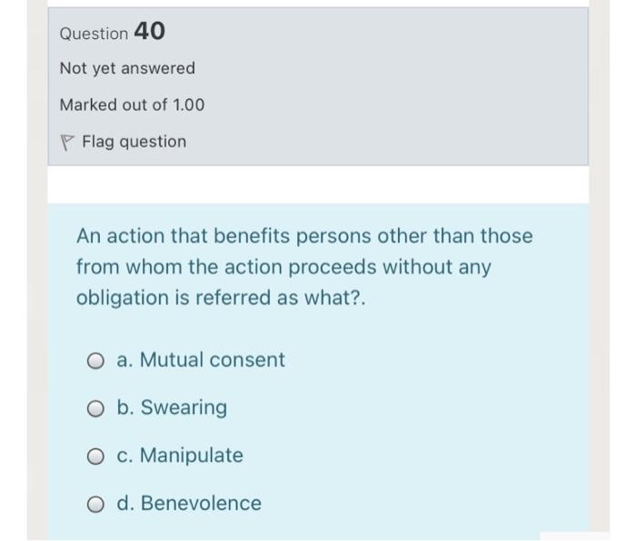Screen dimensions: 636x541
Task: Click the Flag question link text
Action: tap(134, 142)
